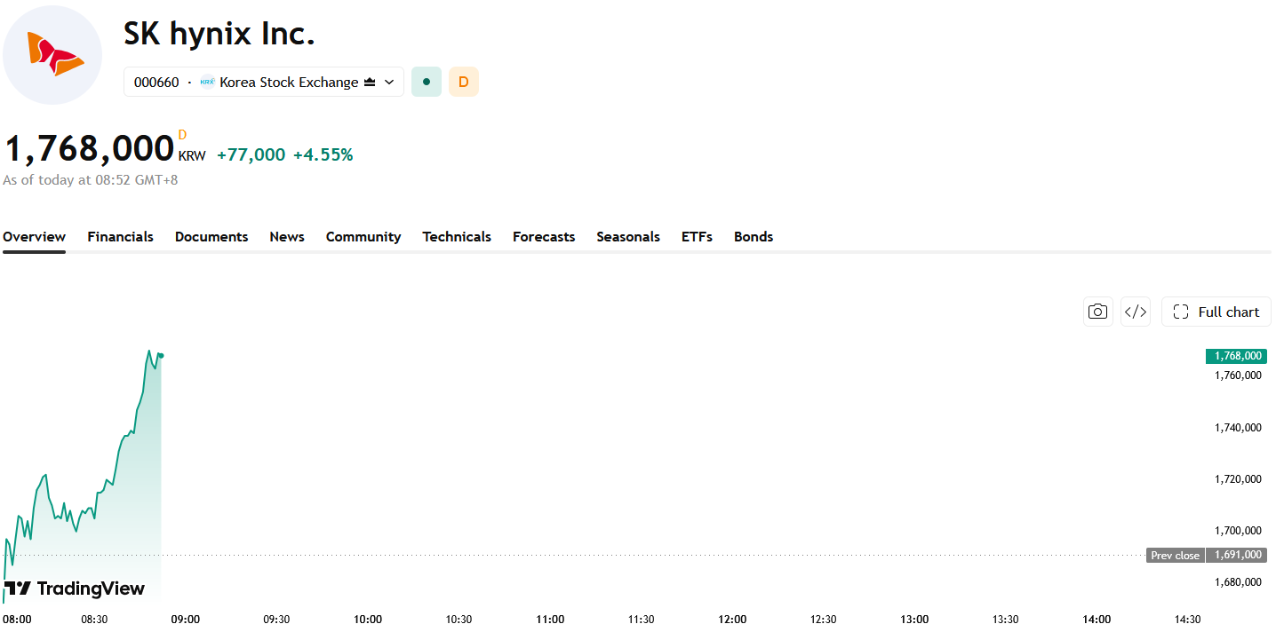This screenshot has height=632, width=1276.
Task: Click the embed code icon
Action: (x=1136, y=312)
